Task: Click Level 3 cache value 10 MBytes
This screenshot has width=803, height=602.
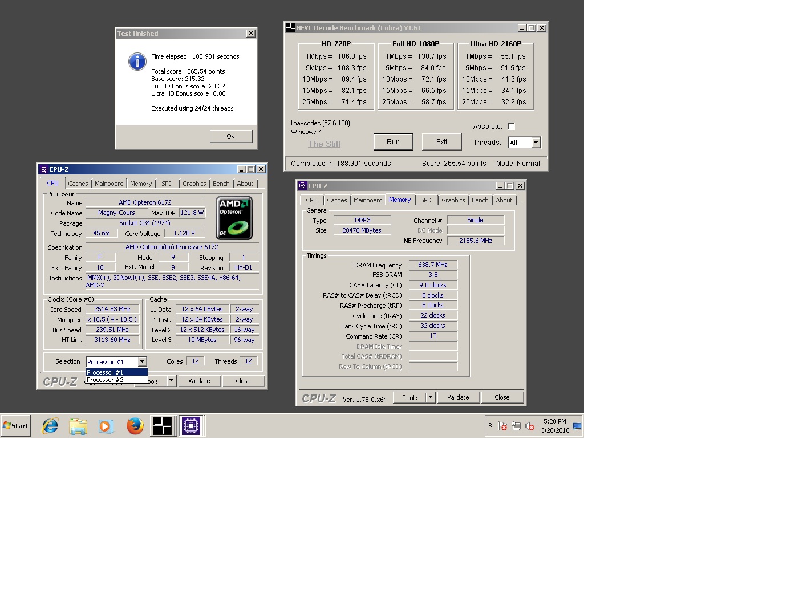Action: click(202, 340)
